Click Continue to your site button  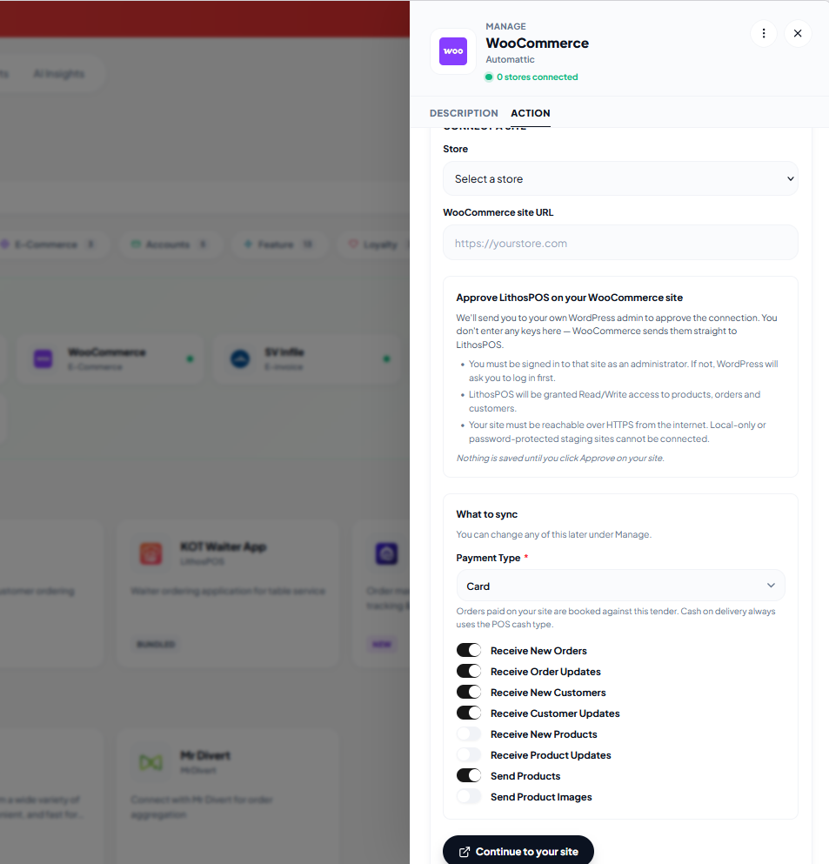coord(518,851)
